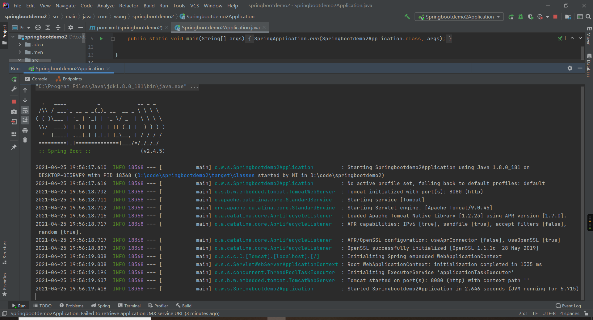Open the Profiler tool window

click(158, 306)
